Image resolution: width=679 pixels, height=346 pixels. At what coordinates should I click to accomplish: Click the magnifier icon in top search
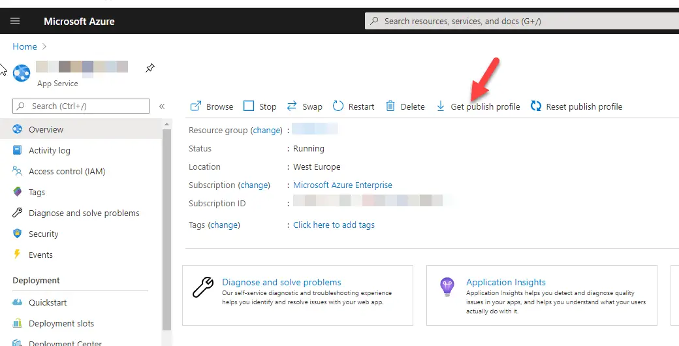click(x=375, y=21)
